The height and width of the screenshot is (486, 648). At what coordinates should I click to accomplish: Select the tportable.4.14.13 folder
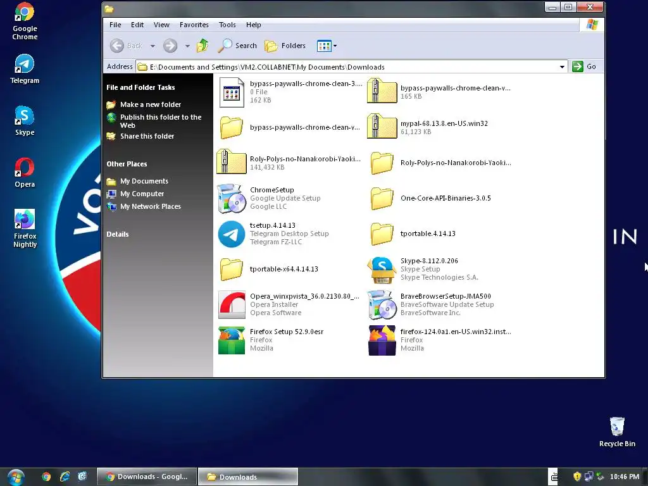tap(382, 234)
